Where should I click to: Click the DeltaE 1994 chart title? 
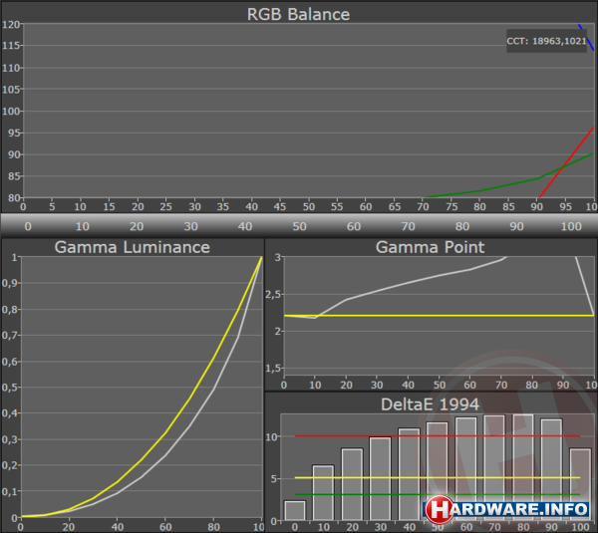click(x=431, y=404)
